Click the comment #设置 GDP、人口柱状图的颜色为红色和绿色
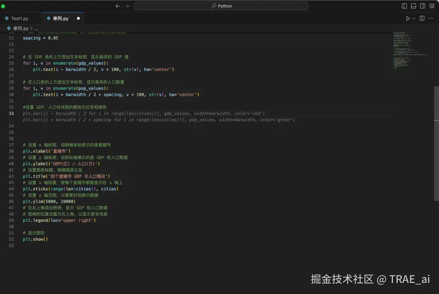The height and width of the screenshot is (294, 439). pos(65,107)
